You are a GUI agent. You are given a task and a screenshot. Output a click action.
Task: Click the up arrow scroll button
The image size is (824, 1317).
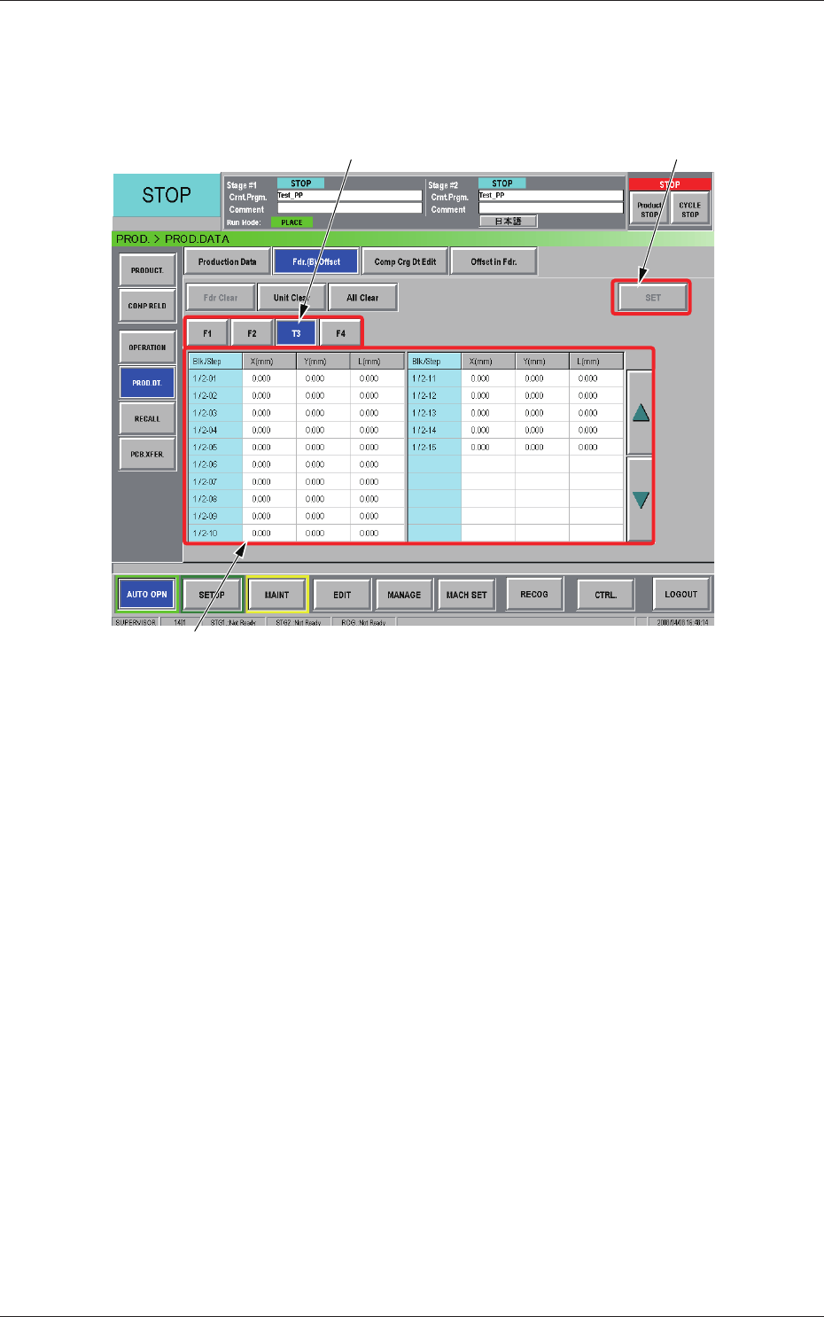click(x=640, y=413)
